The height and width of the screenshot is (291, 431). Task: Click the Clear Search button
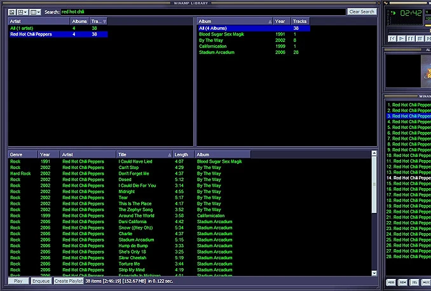click(362, 12)
